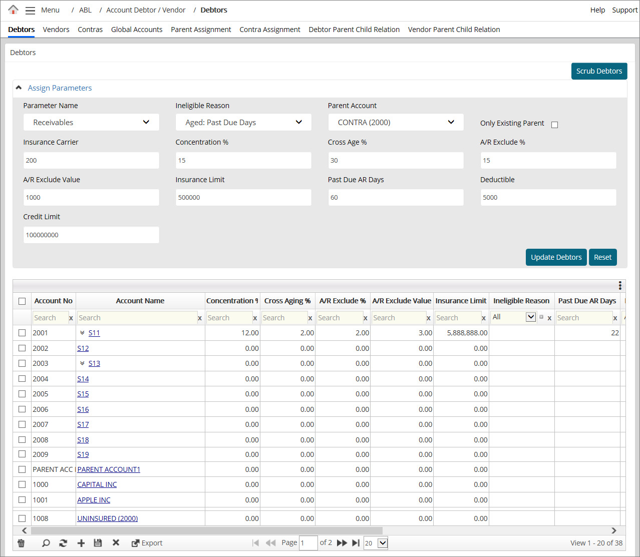Open the Ineligible Reason dropdown showing Aged: Past Due Days

pos(243,123)
